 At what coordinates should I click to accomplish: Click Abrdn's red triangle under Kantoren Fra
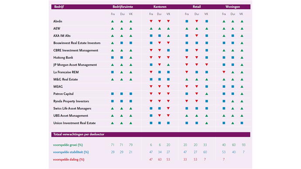pos(151,21)
